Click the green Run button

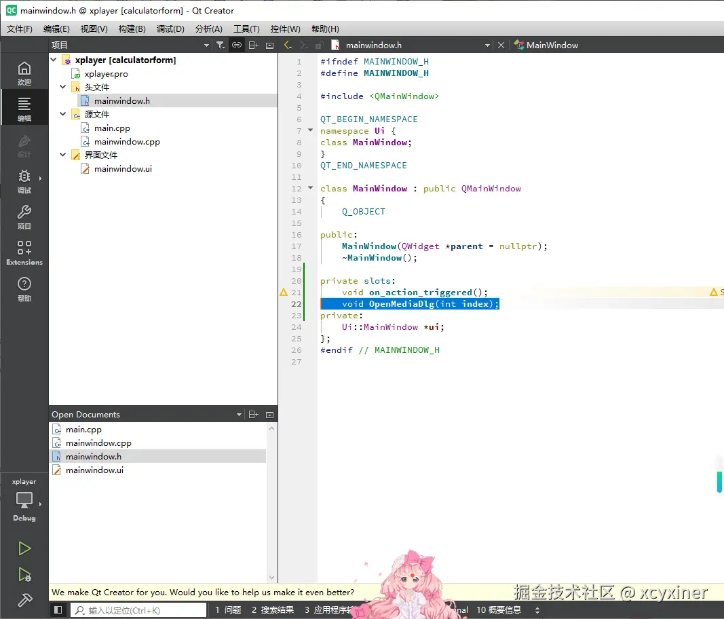[24, 548]
